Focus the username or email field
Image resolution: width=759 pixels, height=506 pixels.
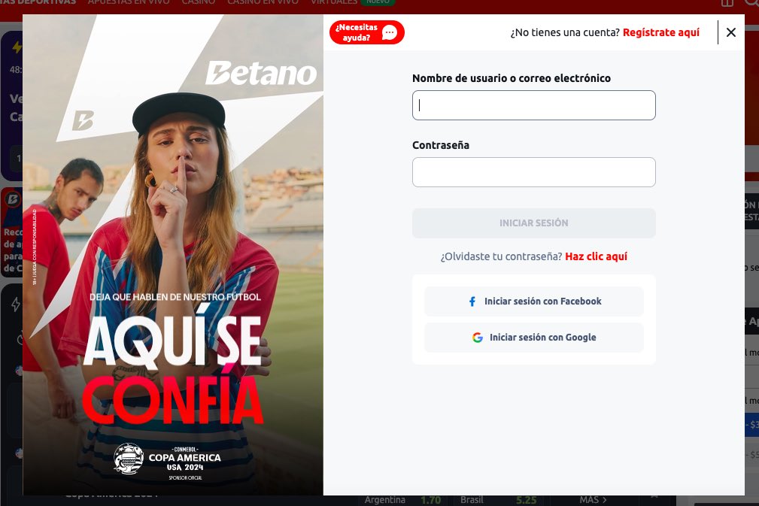(534, 105)
